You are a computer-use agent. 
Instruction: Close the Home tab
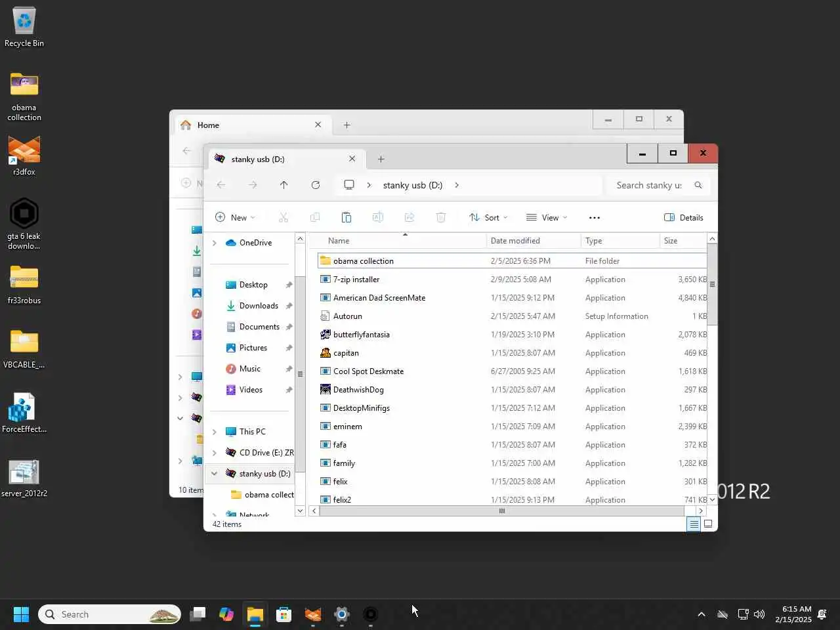click(x=318, y=125)
